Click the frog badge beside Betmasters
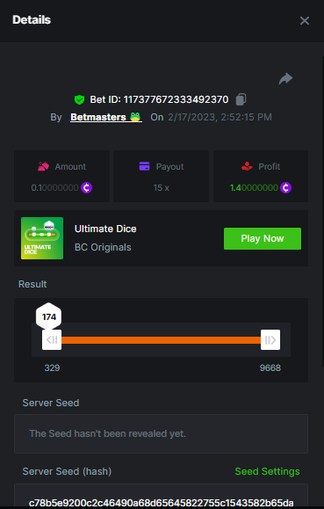 click(x=135, y=117)
